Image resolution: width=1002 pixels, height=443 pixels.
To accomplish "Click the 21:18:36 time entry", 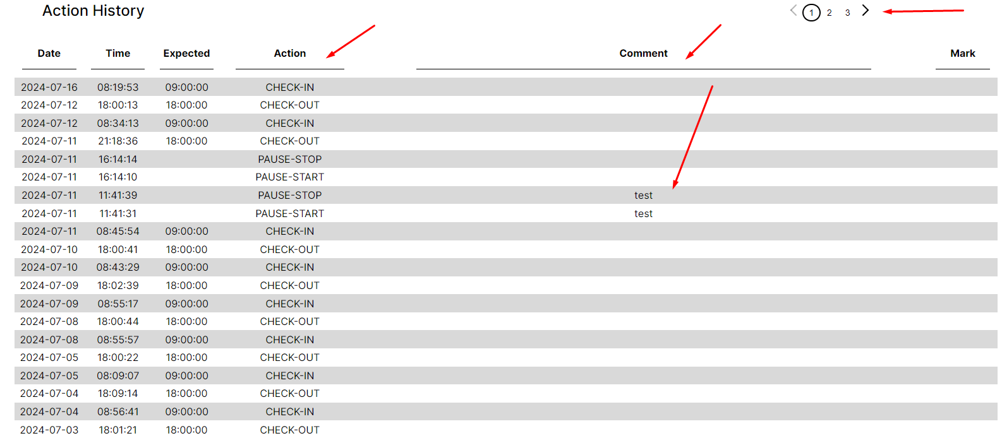I will tap(118, 141).
